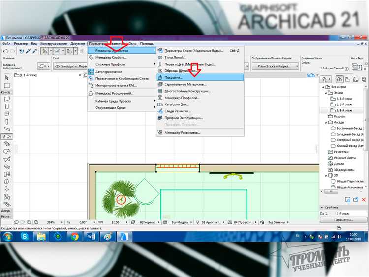Open the План Этажа и Разрез dropdown
Image resolution: width=369 pixels, height=277 pixels.
coord(276,66)
